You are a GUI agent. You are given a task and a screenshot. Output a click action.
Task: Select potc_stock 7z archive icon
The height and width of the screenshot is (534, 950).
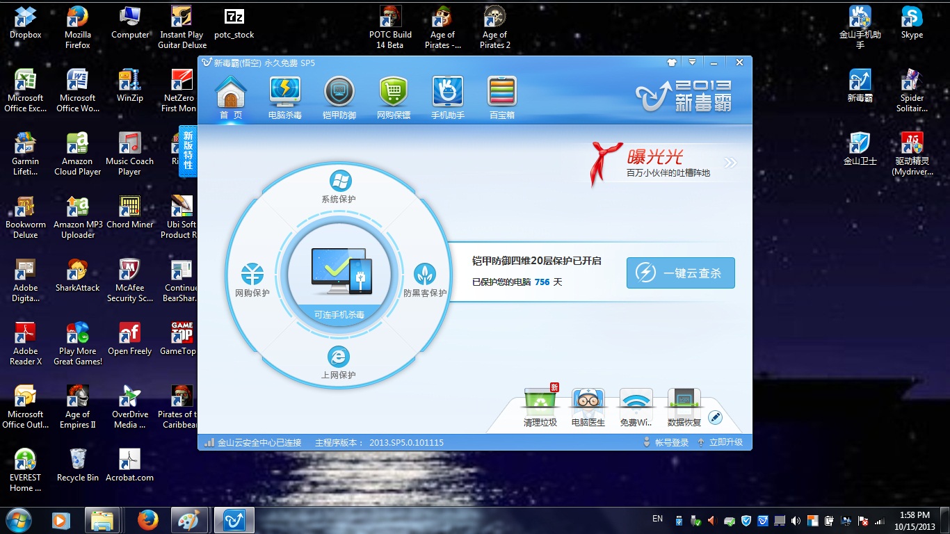click(234, 23)
